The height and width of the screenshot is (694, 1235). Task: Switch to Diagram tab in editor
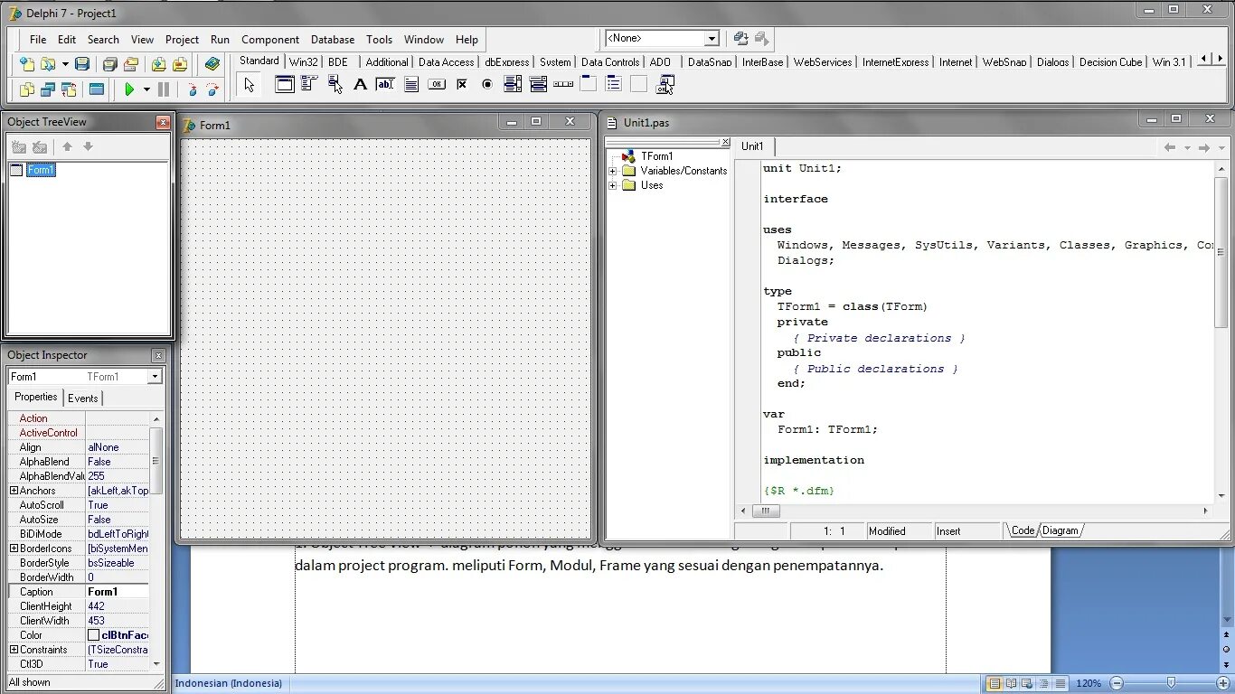pyautogui.click(x=1060, y=531)
